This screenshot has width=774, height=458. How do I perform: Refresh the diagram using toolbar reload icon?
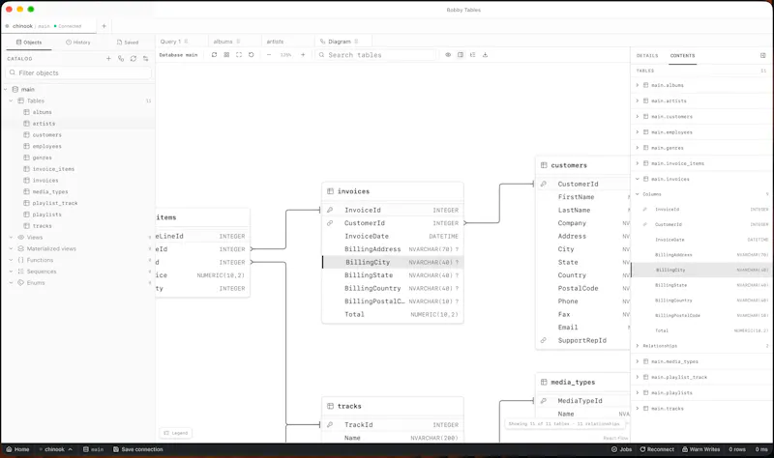pos(214,55)
